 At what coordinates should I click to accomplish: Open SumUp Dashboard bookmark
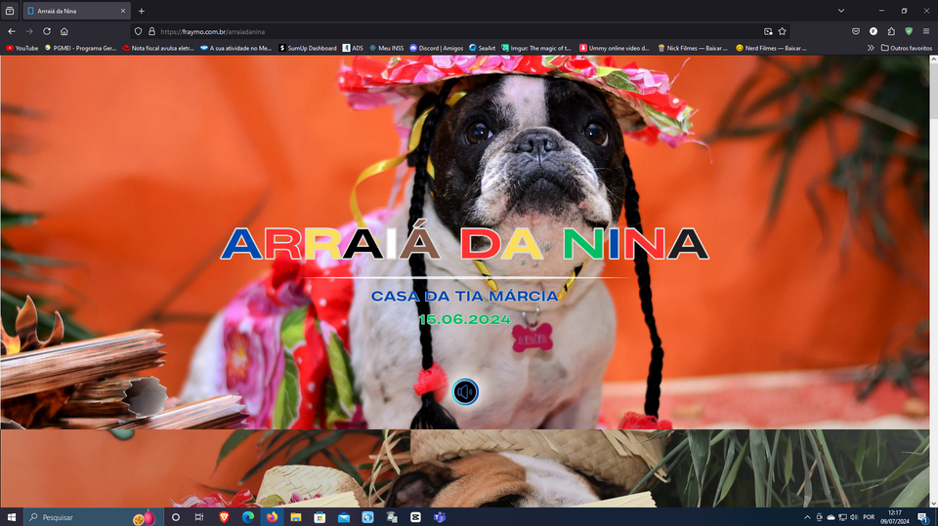[308, 48]
